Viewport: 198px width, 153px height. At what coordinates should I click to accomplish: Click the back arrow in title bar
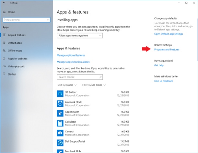pos(4,3)
